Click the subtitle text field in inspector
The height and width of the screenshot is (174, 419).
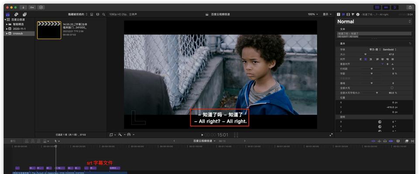(x=374, y=35)
